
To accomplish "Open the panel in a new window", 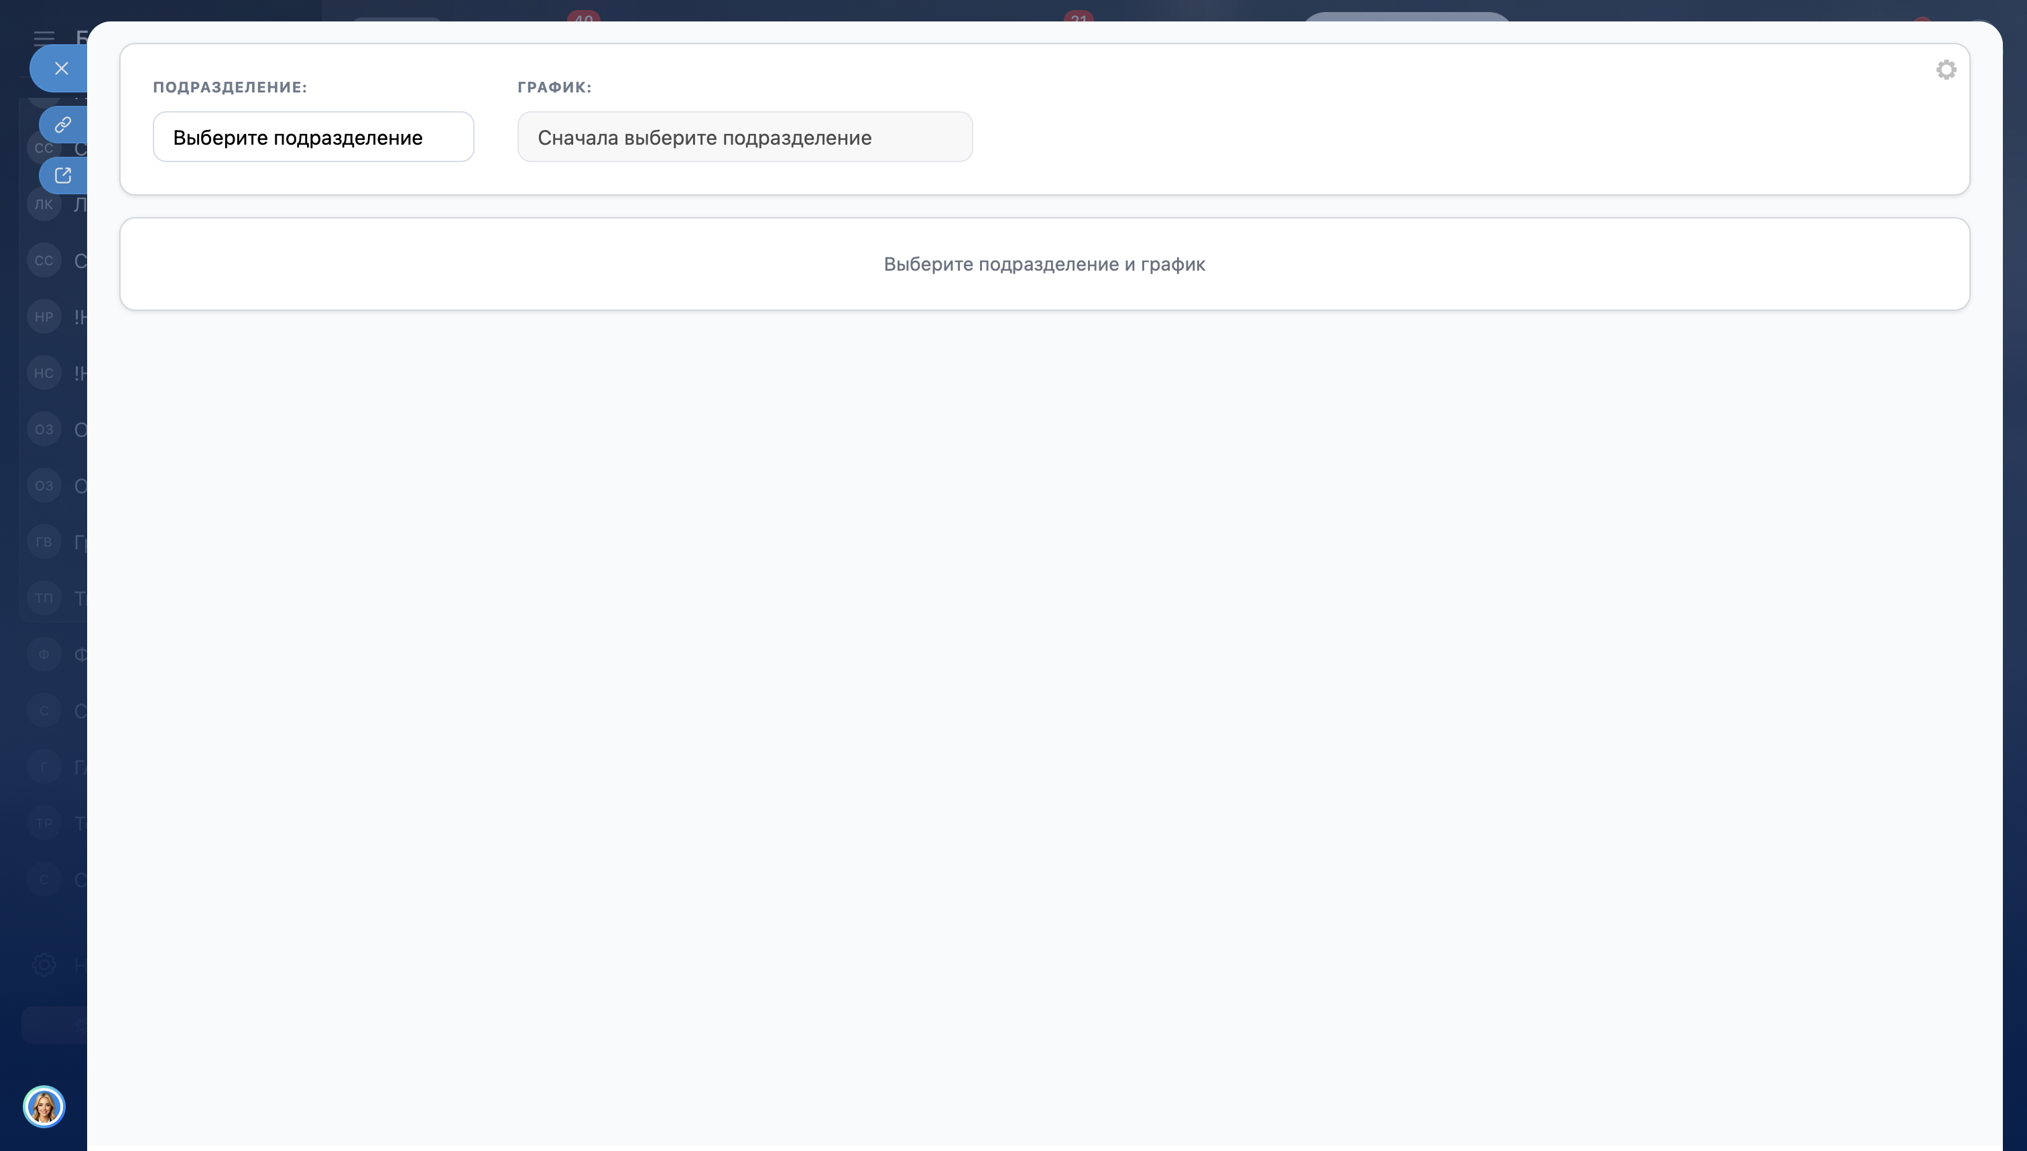I will pos(62,176).
